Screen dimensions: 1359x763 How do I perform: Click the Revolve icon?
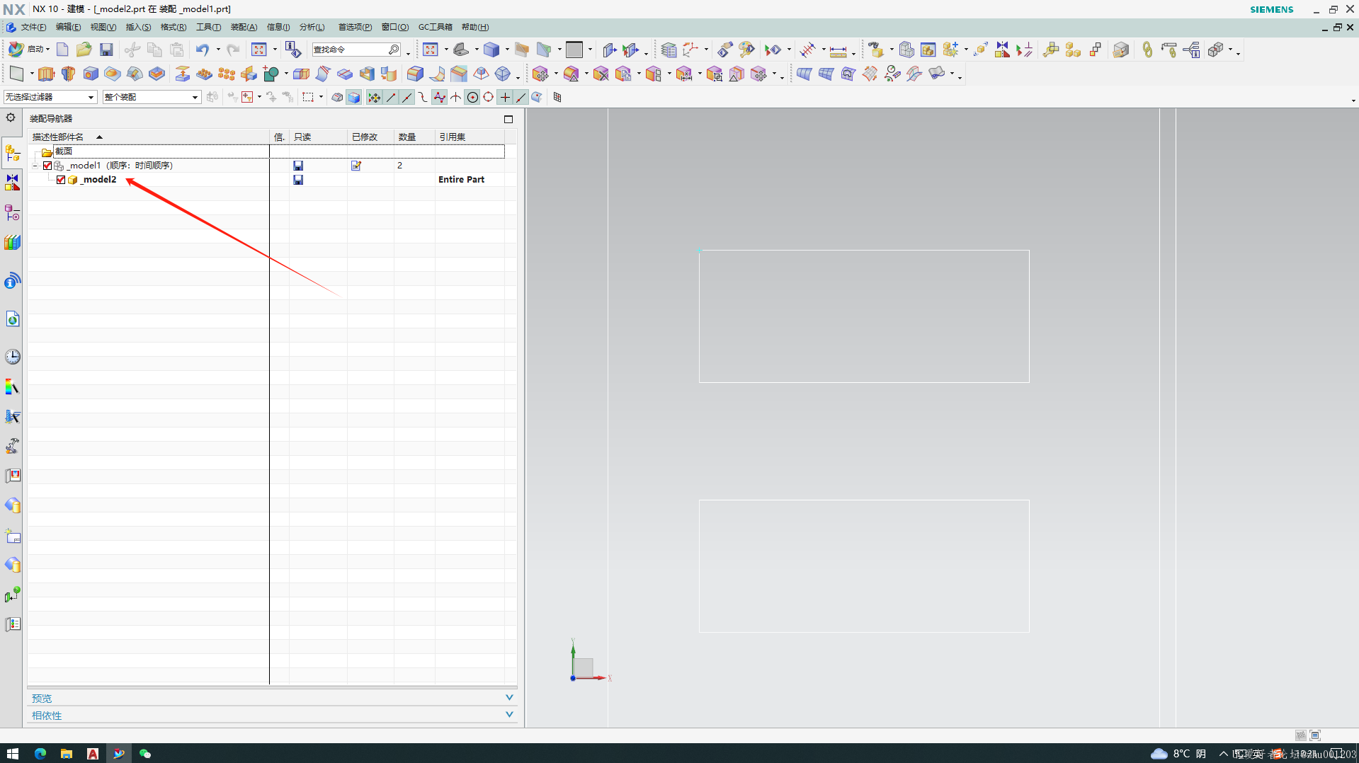[x=68, y=74]
